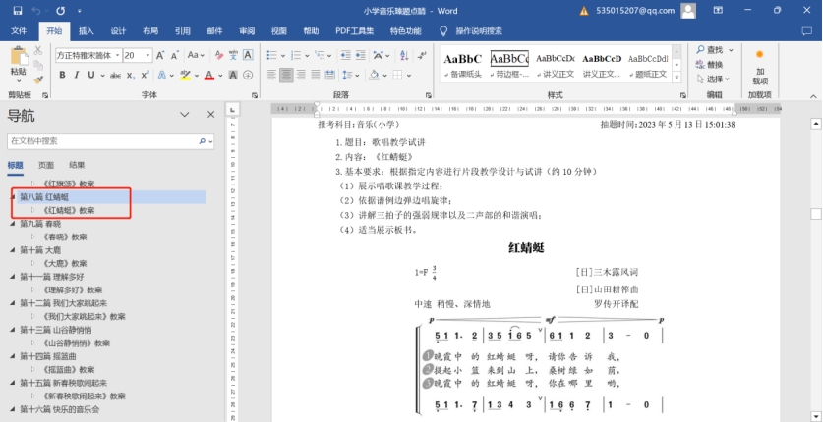
Task: Open the 插入 ribbon tab
Action: (87, 31)
